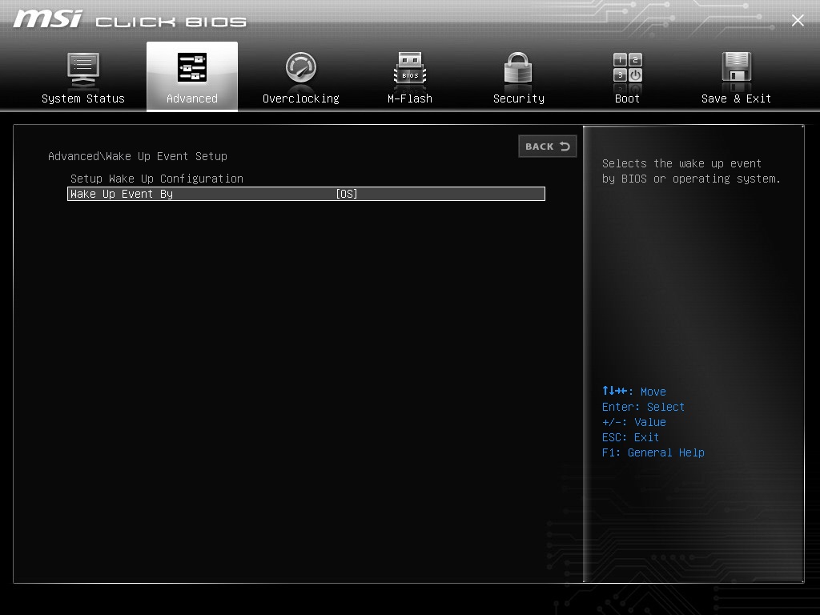Click the BACK button
The image size is (820, 615).
point(548,147)
